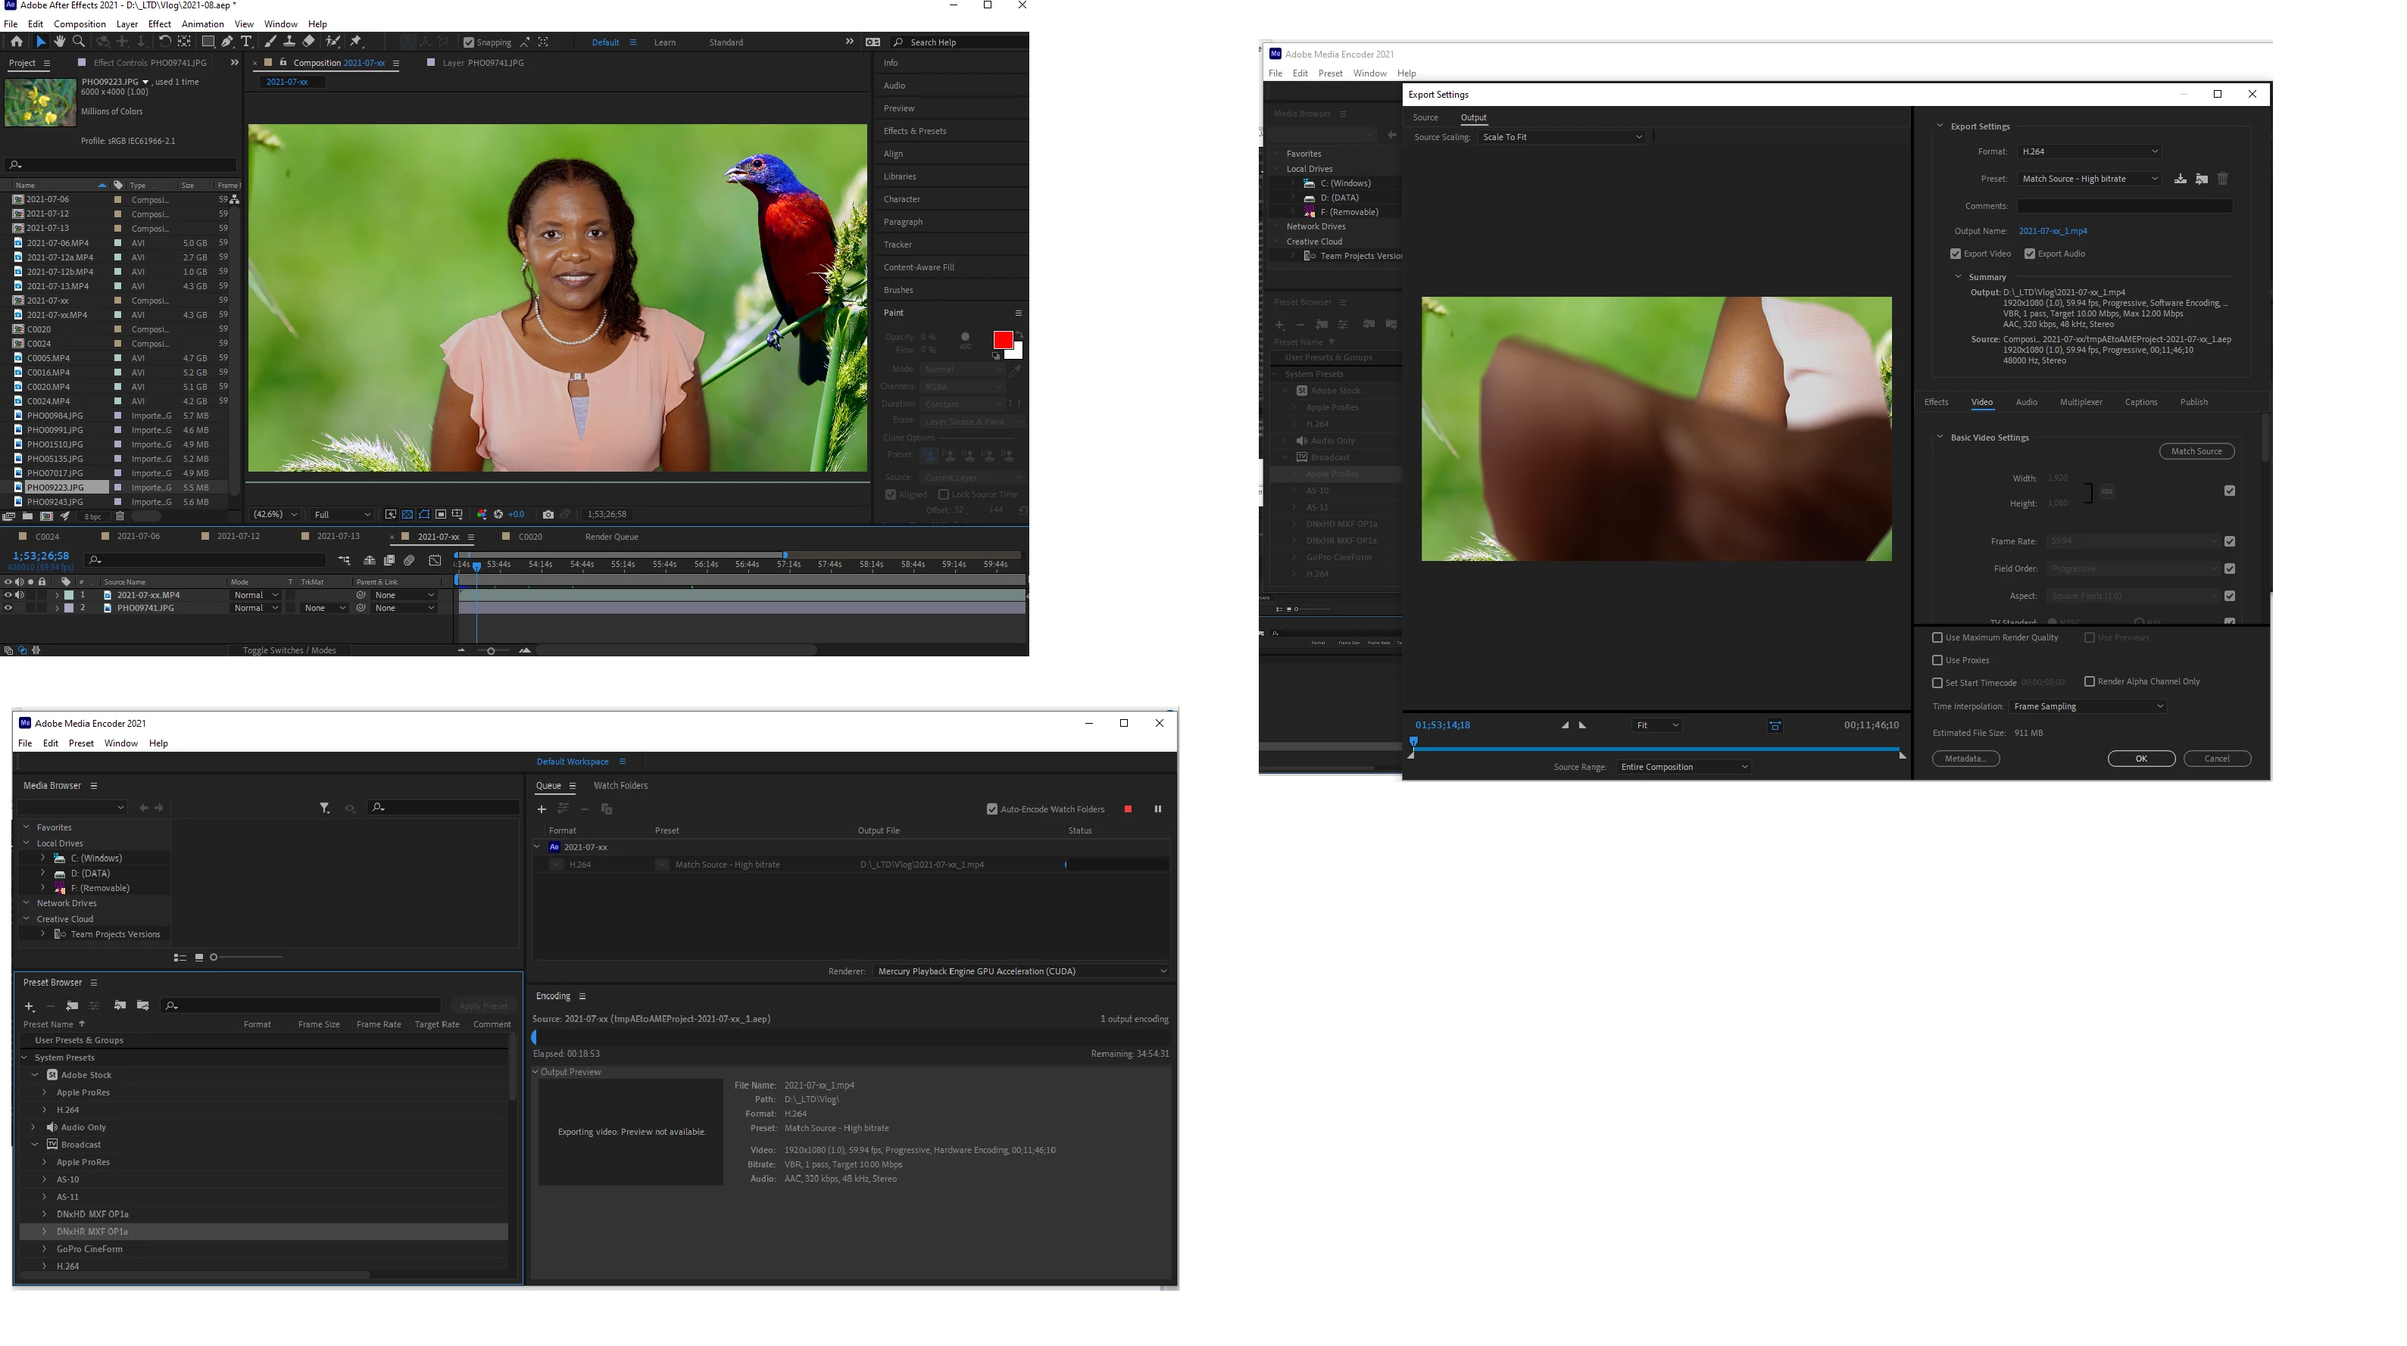
Task: Open the Format H.264 dropdown
Action: (x=2088, y=151)
